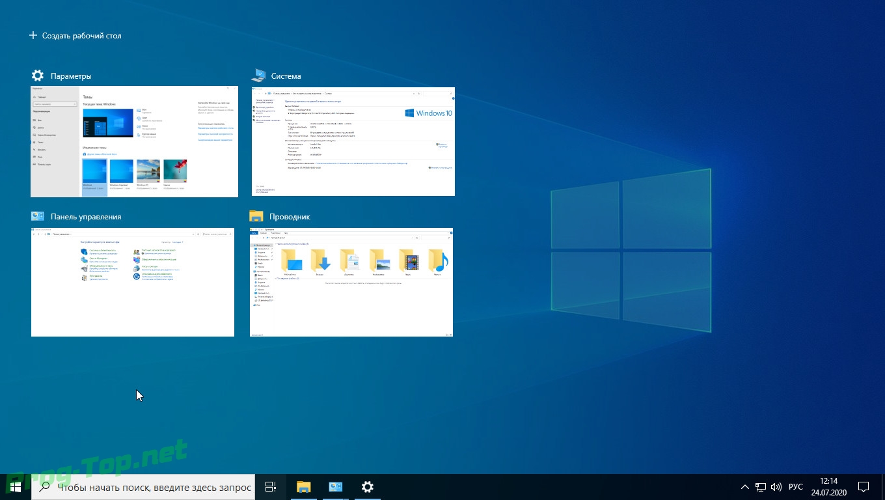This screenshot has height=500, width=885.
Task: Switch input language via РУС indicator
Action: click(796, 487)
